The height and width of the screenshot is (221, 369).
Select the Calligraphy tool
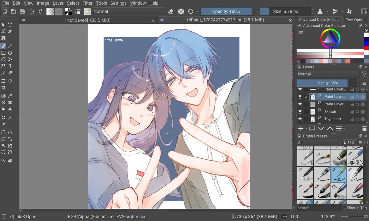10,31
